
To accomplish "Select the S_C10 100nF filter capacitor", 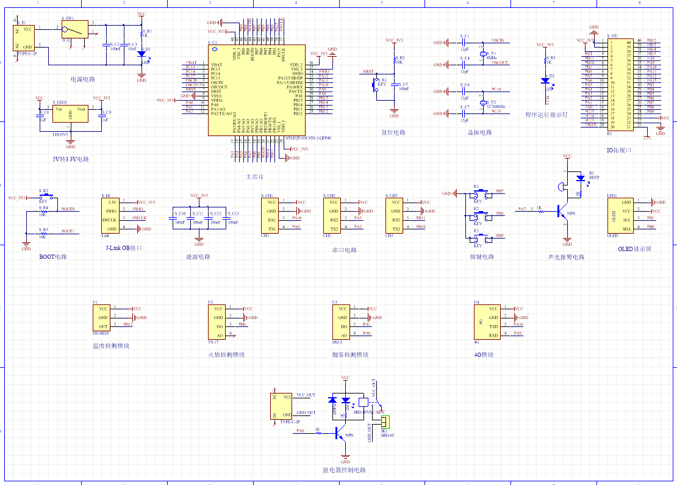I will point(173,218).
